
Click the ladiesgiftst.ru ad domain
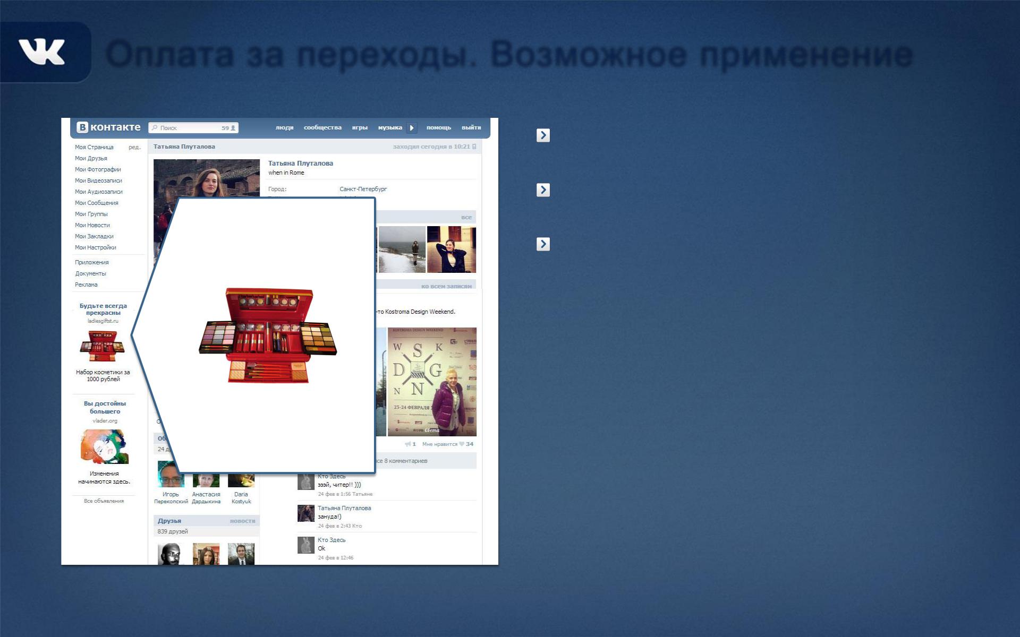click(x=103, y=321)
